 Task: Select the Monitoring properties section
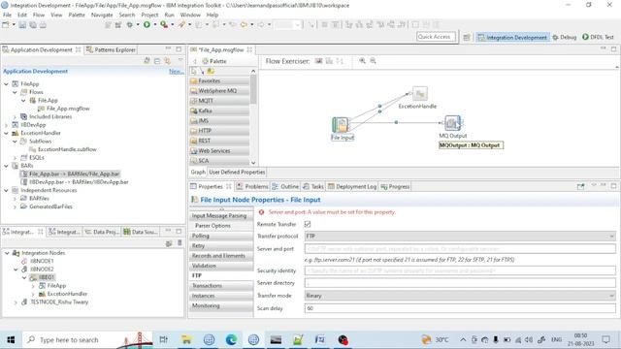pyautogui.click(x=221, y=306)
